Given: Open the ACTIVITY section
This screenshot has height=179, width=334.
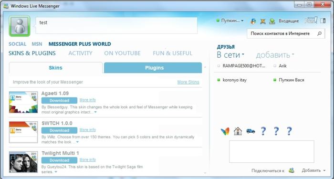Looking at the screenshot, I should [x=80, y=53].
